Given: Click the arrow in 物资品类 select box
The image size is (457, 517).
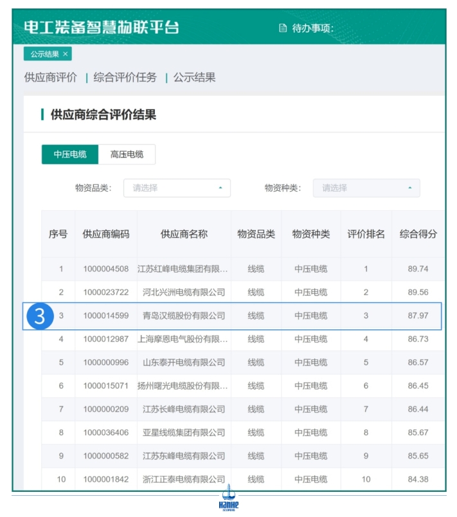Looking at the screenshot, I should click(220, 188).
